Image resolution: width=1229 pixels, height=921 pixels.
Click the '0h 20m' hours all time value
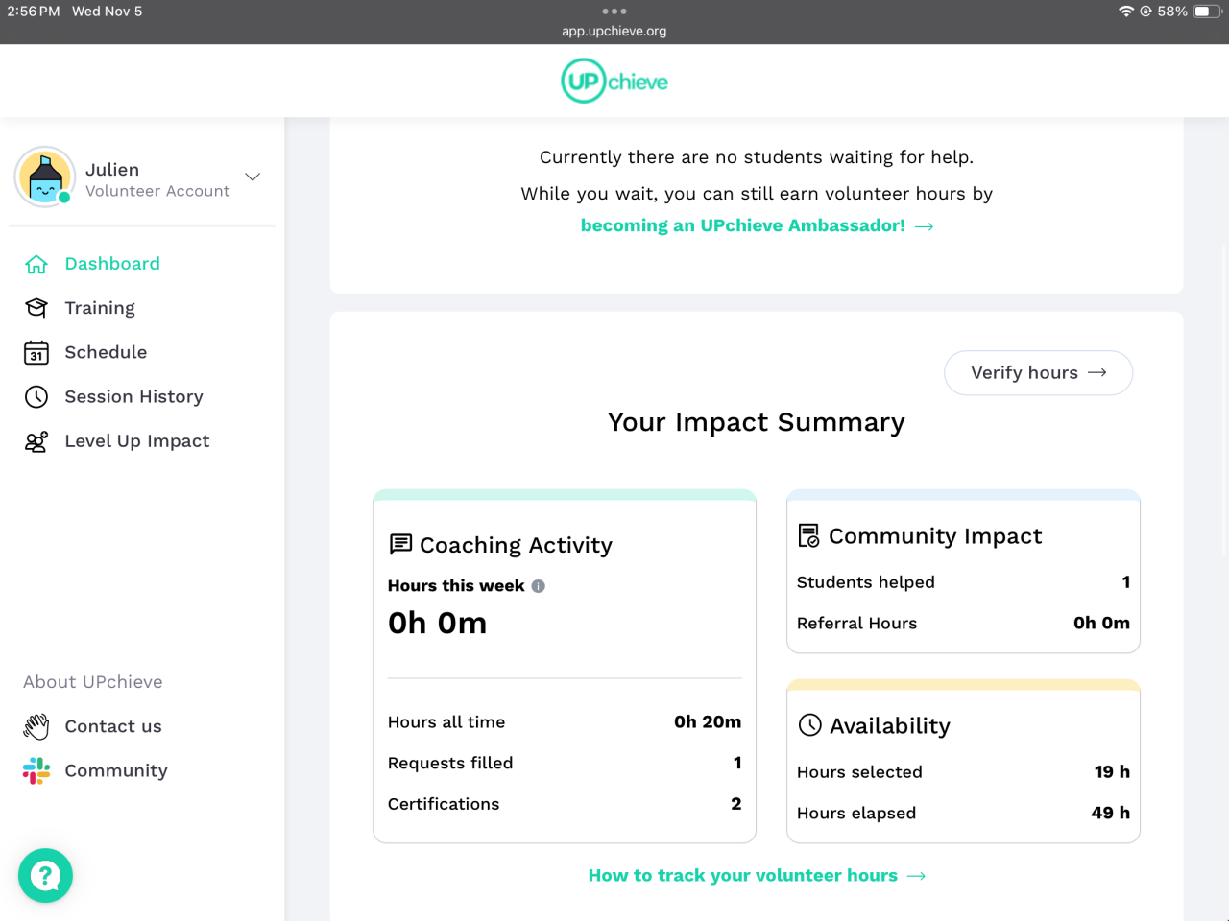coord(708,722)
